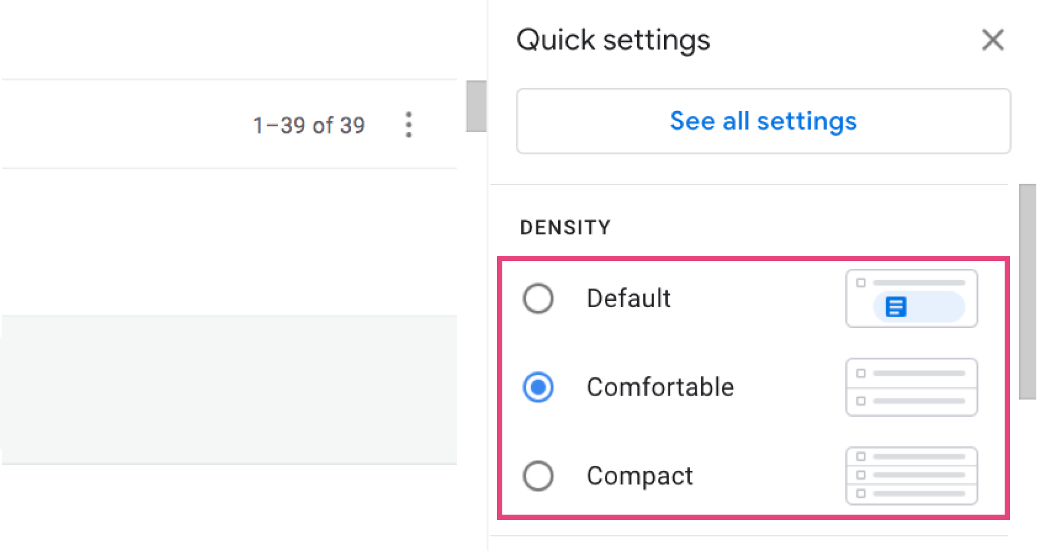Screen dimensions: 1040x551
Task: Click the 1–39 of 39 page indicator
Action: (309, 125)
